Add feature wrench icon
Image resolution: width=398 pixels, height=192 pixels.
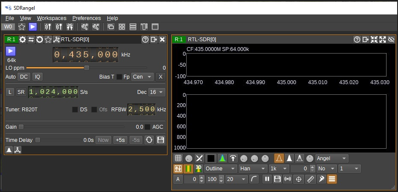[x=84, y=27]
